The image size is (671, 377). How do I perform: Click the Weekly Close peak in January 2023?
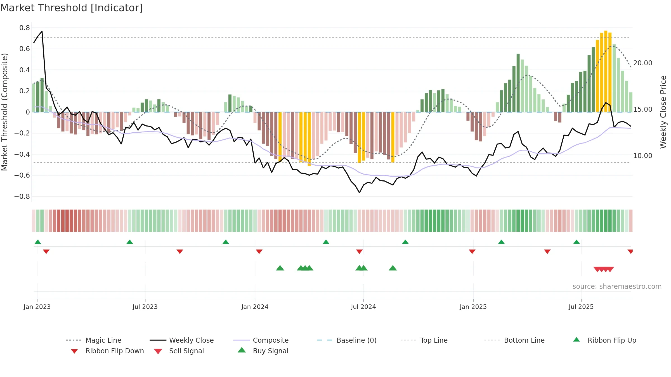42,32
